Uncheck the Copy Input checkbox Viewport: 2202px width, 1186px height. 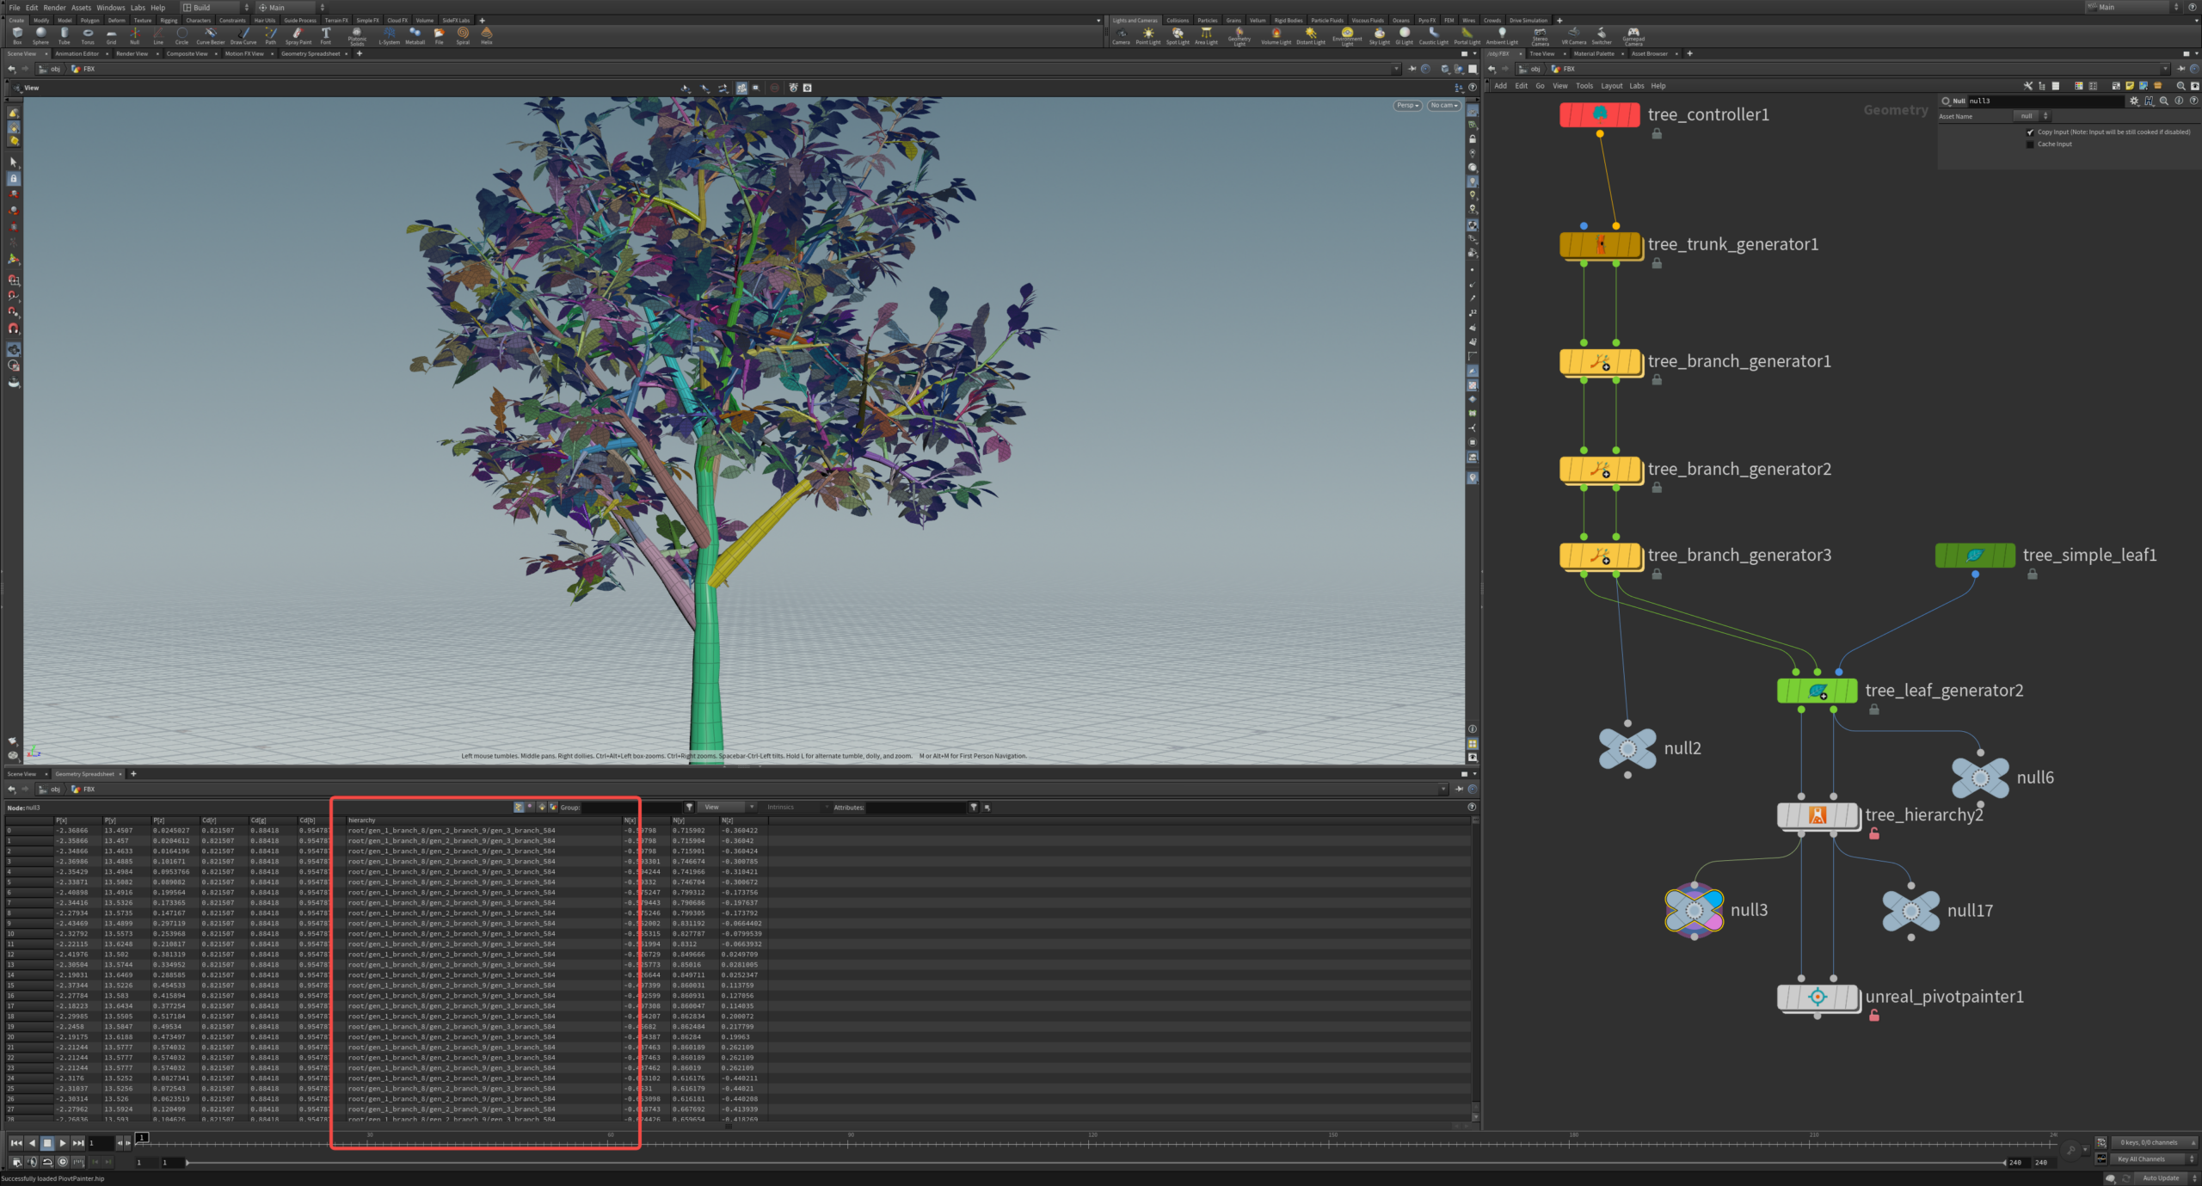coord(2030,132)
